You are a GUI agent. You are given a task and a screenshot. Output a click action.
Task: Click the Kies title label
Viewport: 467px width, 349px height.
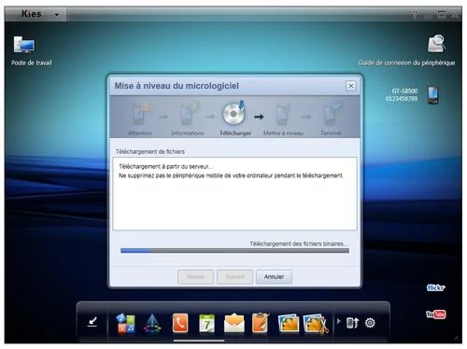coord(32,14)
